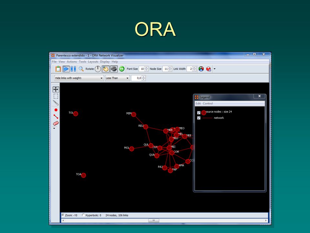Pause the layout animation

point(73,69)
